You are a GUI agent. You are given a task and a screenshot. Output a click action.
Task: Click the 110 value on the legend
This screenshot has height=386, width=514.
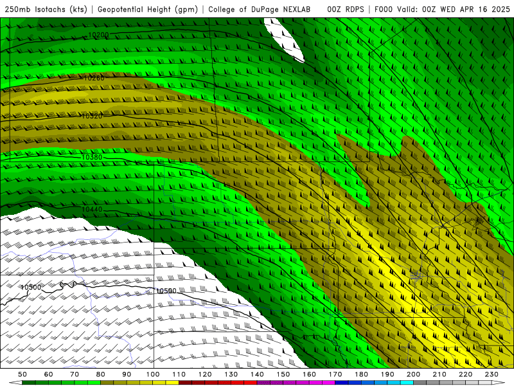point(179,374)
